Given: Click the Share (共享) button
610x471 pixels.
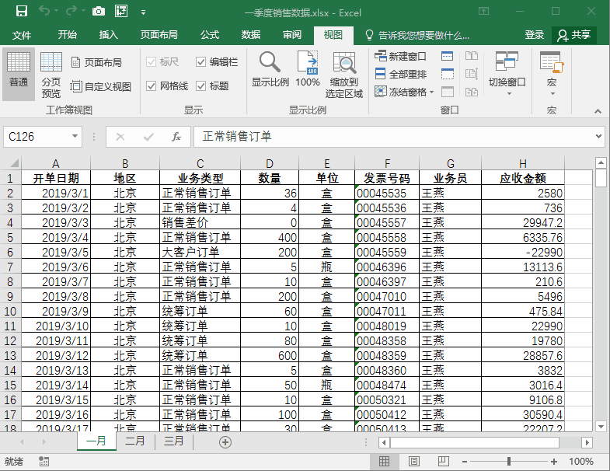Looking at the screenshot, I should coord(574,35).
